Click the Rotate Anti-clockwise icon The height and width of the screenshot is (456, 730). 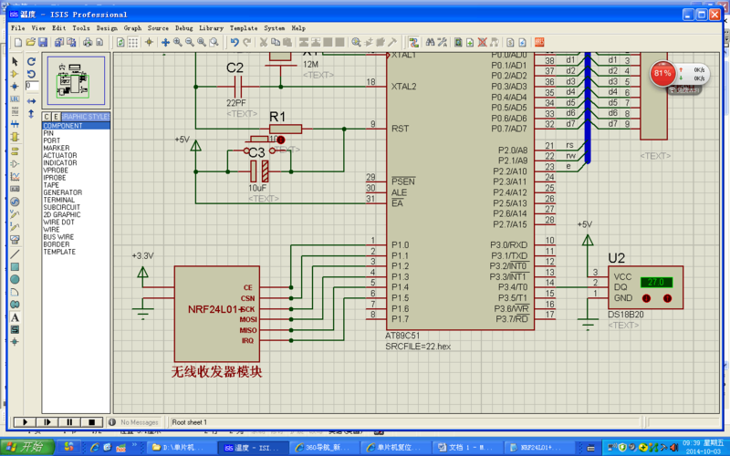pyautogui.click(x=31, y=74)
